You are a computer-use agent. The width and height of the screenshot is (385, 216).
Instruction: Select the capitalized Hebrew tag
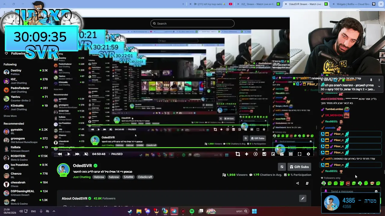99,177
